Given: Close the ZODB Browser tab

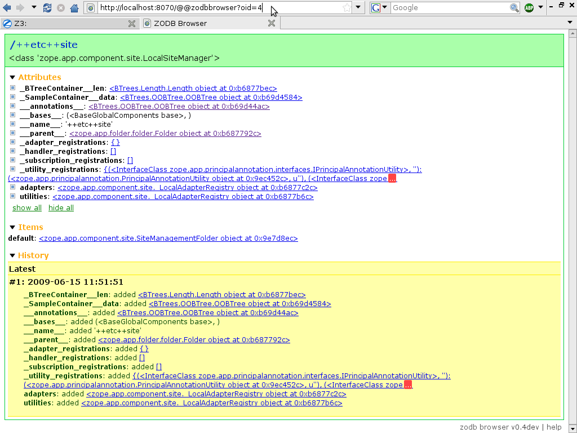Looking at the screenshot, I should point(271,23).
